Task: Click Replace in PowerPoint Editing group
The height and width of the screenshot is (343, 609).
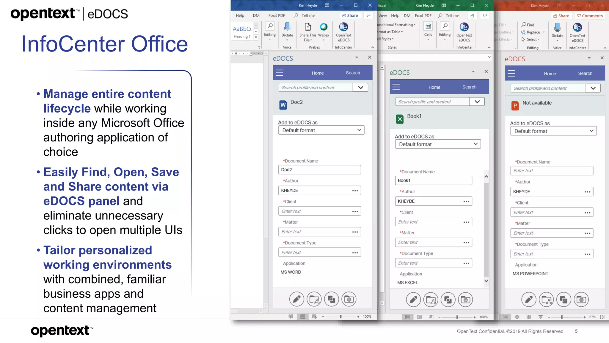Action: click(x=530, y=32)
